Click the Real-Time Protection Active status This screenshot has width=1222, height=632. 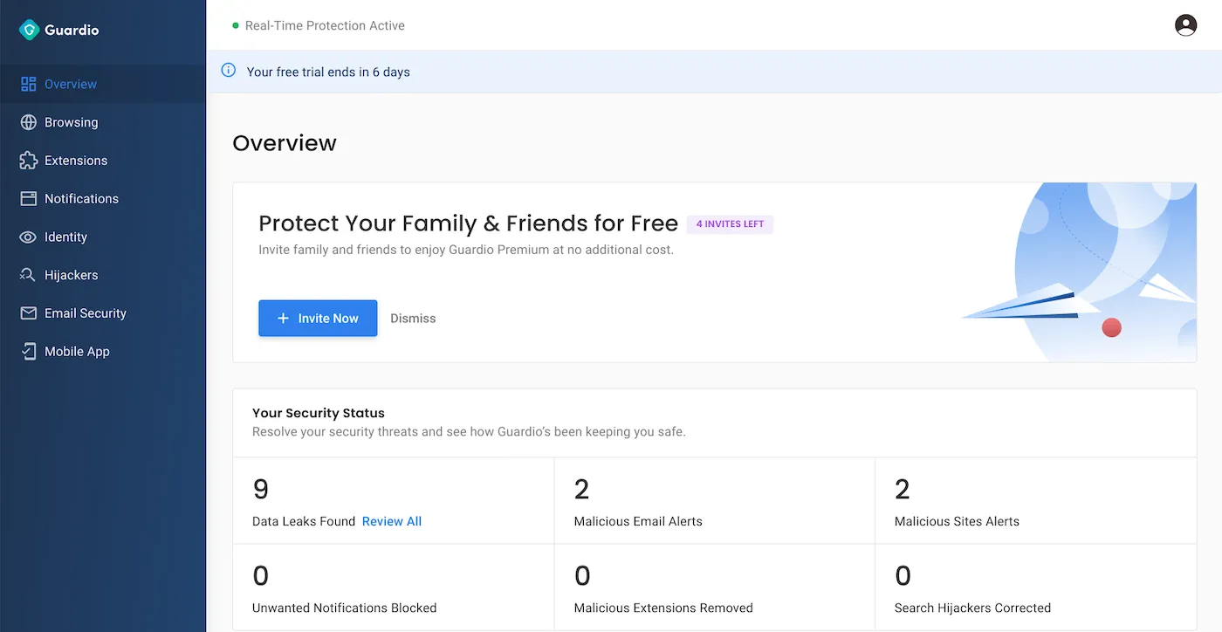click(x=325, y=25)
